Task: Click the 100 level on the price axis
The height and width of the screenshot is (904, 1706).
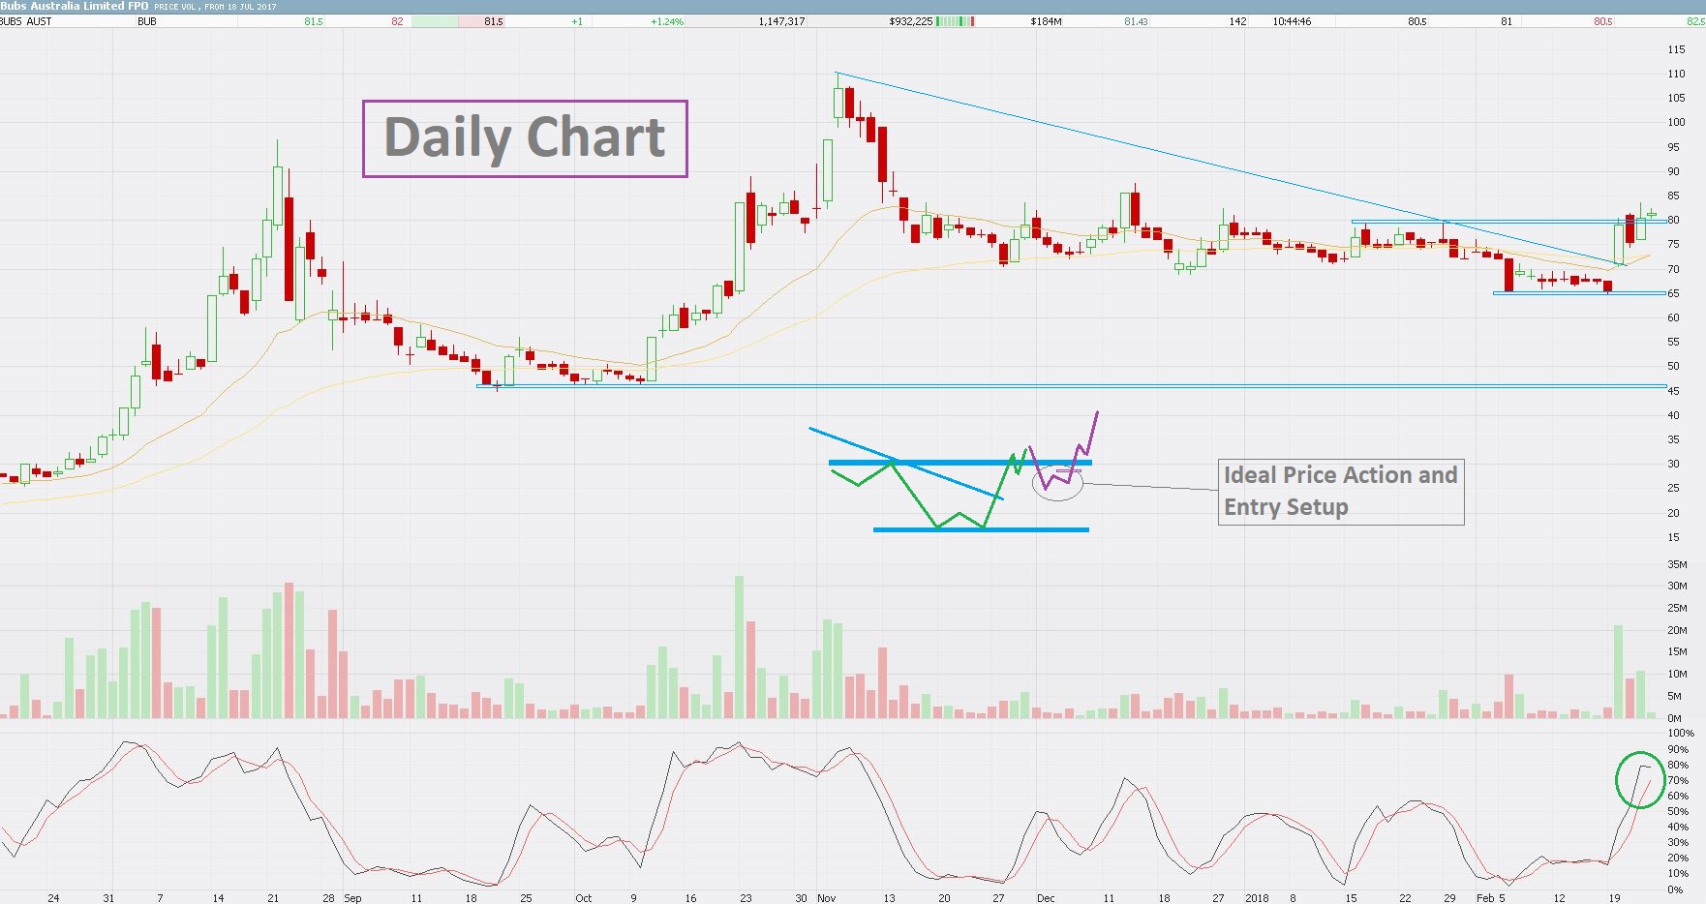Action: click(1676, 122)
